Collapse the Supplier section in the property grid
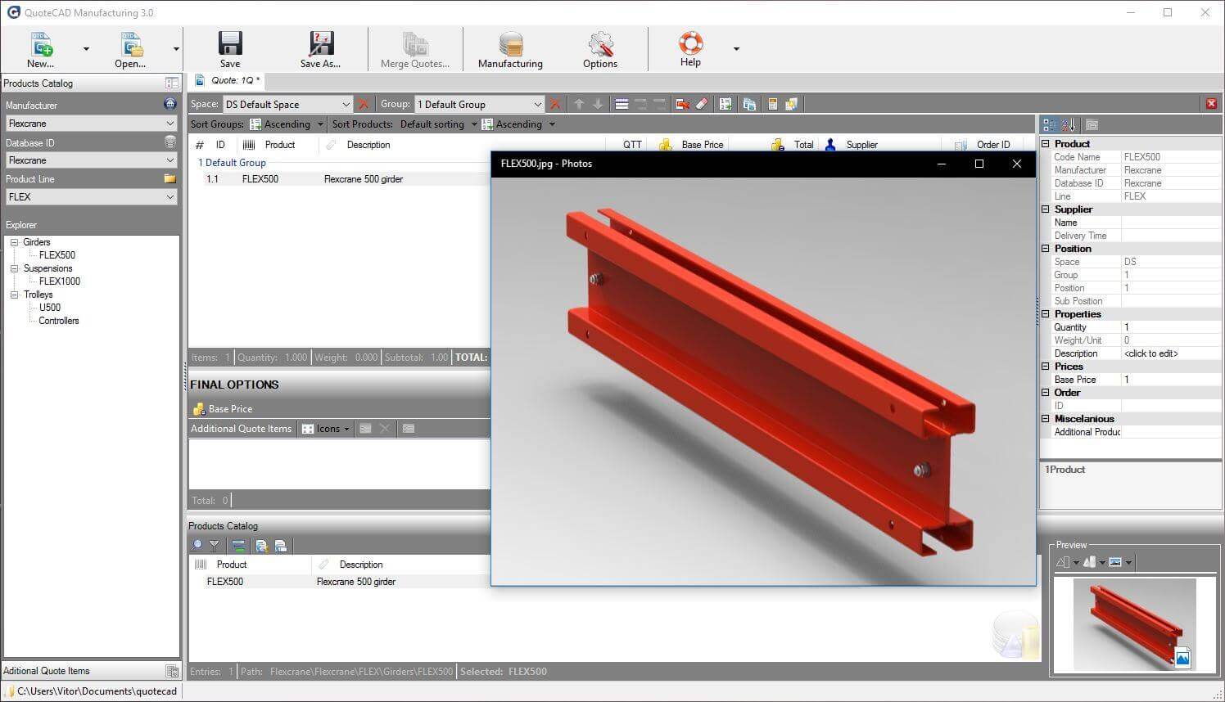Image resolution: width=1225 pixels, height=702 pixels. point(1046,209)
